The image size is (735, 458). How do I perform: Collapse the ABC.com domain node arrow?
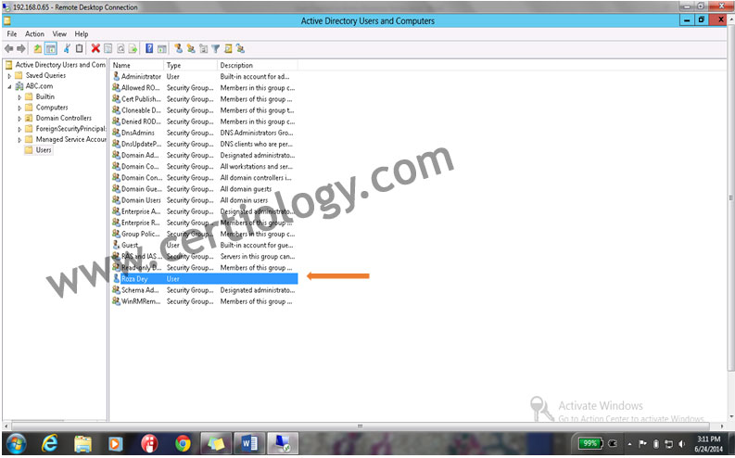tap(9, 87)
